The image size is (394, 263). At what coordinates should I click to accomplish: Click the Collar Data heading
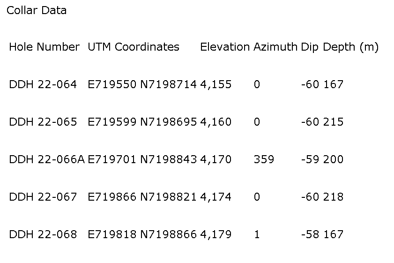point(37,10)
